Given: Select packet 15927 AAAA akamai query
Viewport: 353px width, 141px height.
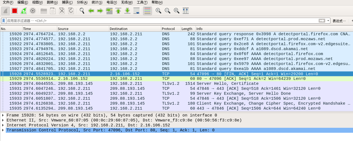Looking at the screenshot, I should click(x=176, y=69).
